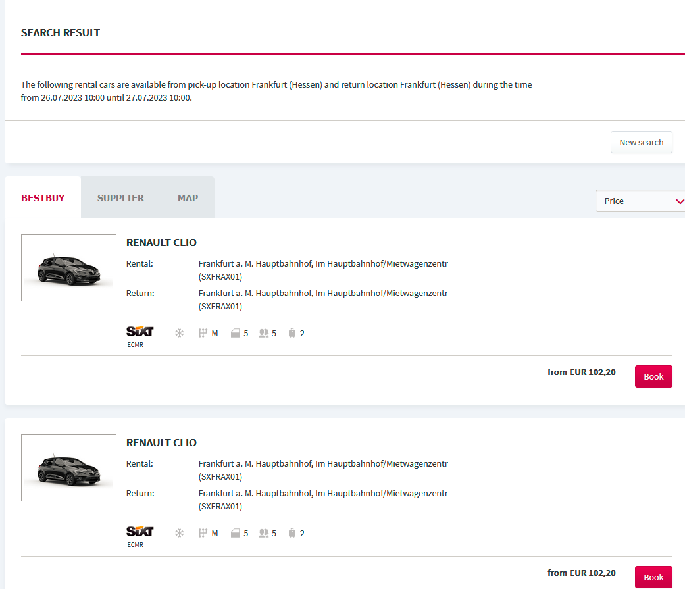Screen dimensions: 685x589
Task: Click air conditioning snowflake icon in first offer
Action: [x=179, y=334]
